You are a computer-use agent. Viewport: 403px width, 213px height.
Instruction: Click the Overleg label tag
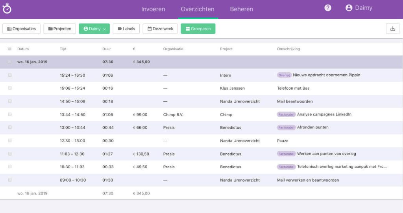[x=284, y=75]
